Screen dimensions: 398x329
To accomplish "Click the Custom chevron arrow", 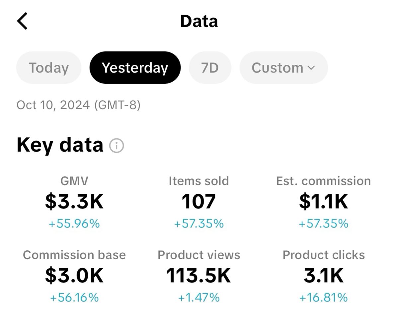I will tap(311, 68).
